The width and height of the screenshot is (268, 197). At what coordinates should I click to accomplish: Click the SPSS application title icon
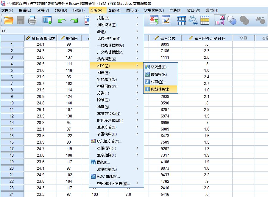[x=3, y=3]
